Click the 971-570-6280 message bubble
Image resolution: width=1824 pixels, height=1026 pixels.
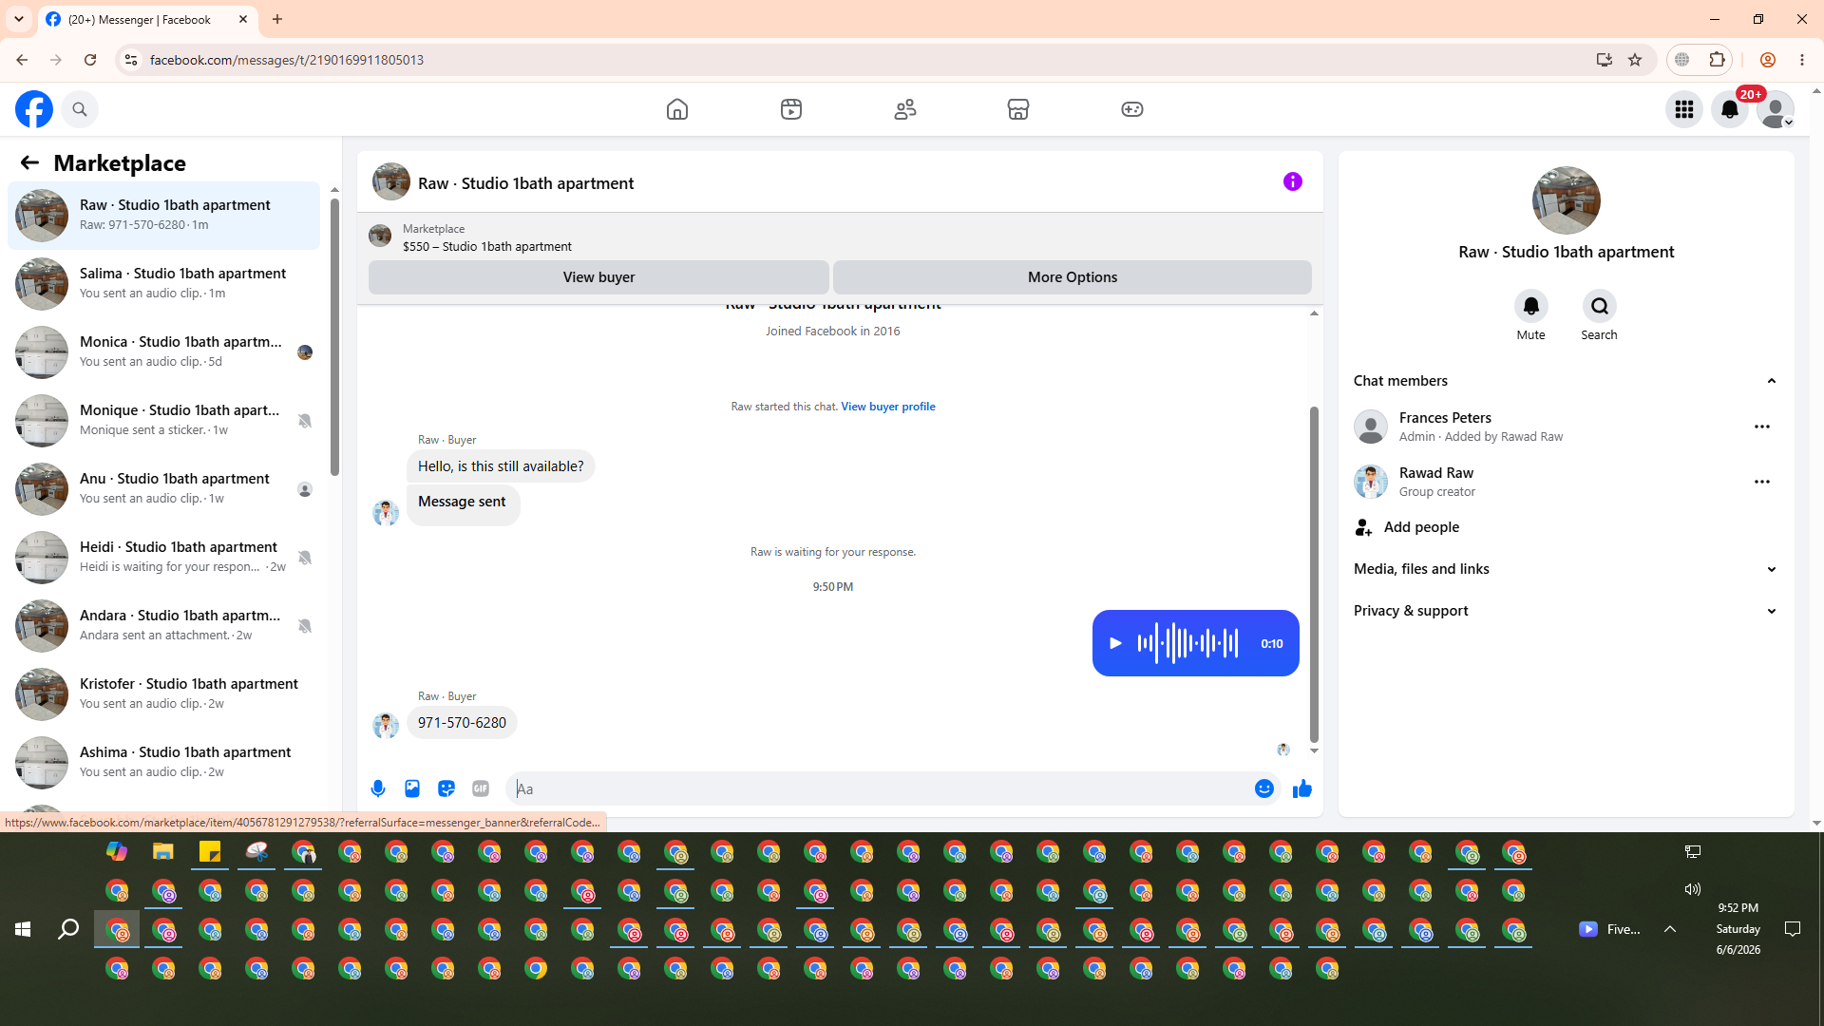click(x=462, y=723)
